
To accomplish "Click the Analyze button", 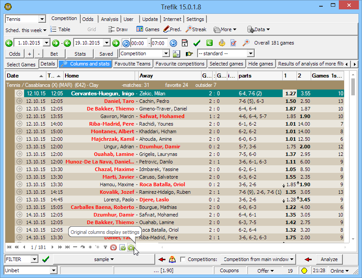I will pyautogui.click(x=329, y=259).
